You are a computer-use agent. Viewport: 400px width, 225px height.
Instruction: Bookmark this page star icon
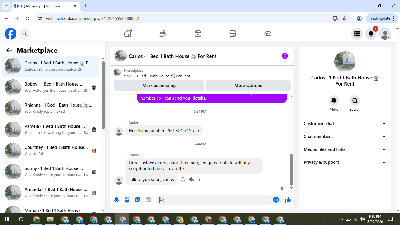(345, 18)
